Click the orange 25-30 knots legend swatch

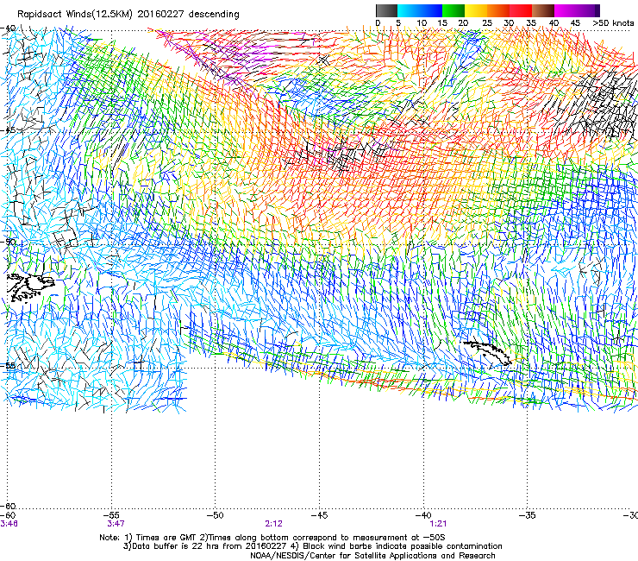point(498,10)
